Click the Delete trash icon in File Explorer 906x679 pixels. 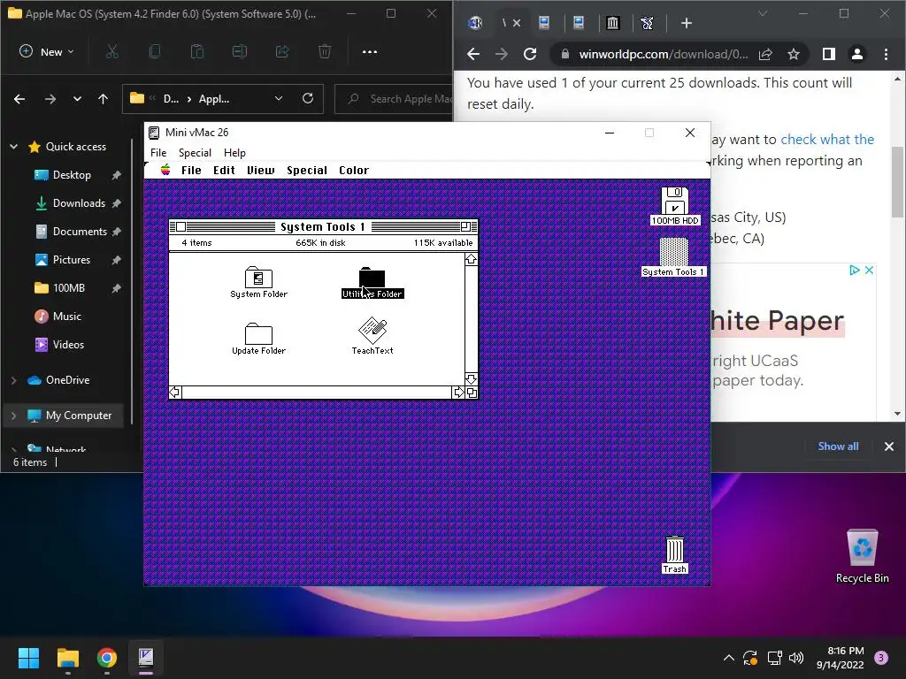click(325, 52)
